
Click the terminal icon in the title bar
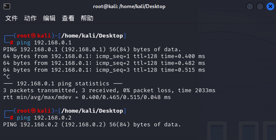click(x=7, y=6)
